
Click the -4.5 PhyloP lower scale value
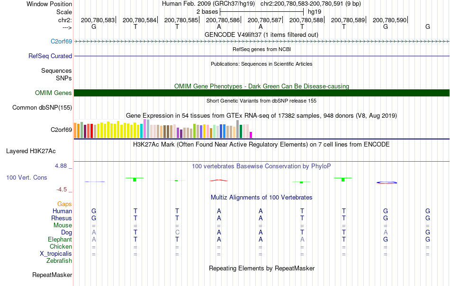[x=62, y=190]
